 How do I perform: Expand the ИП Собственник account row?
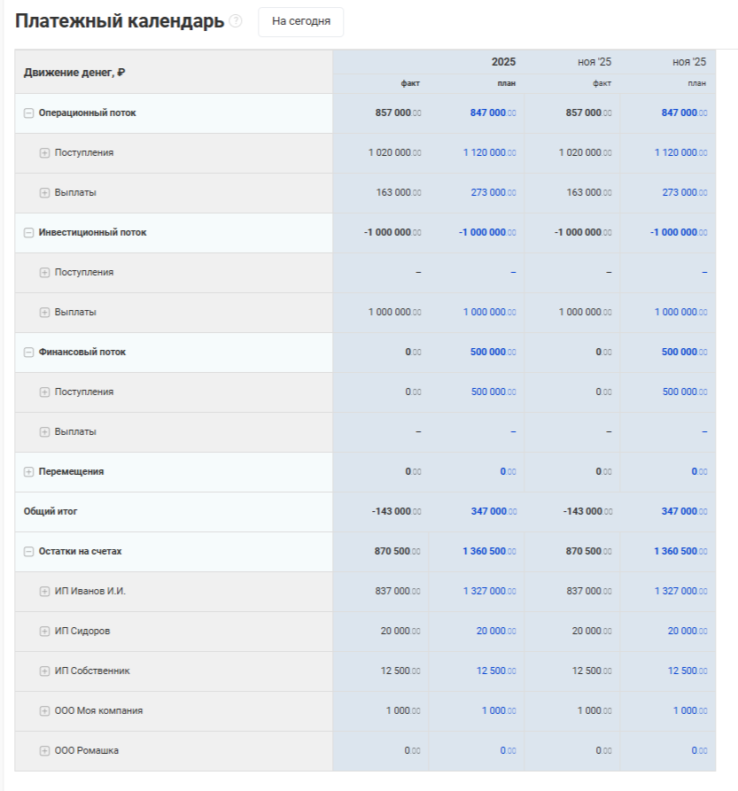(x=44, y=671)
